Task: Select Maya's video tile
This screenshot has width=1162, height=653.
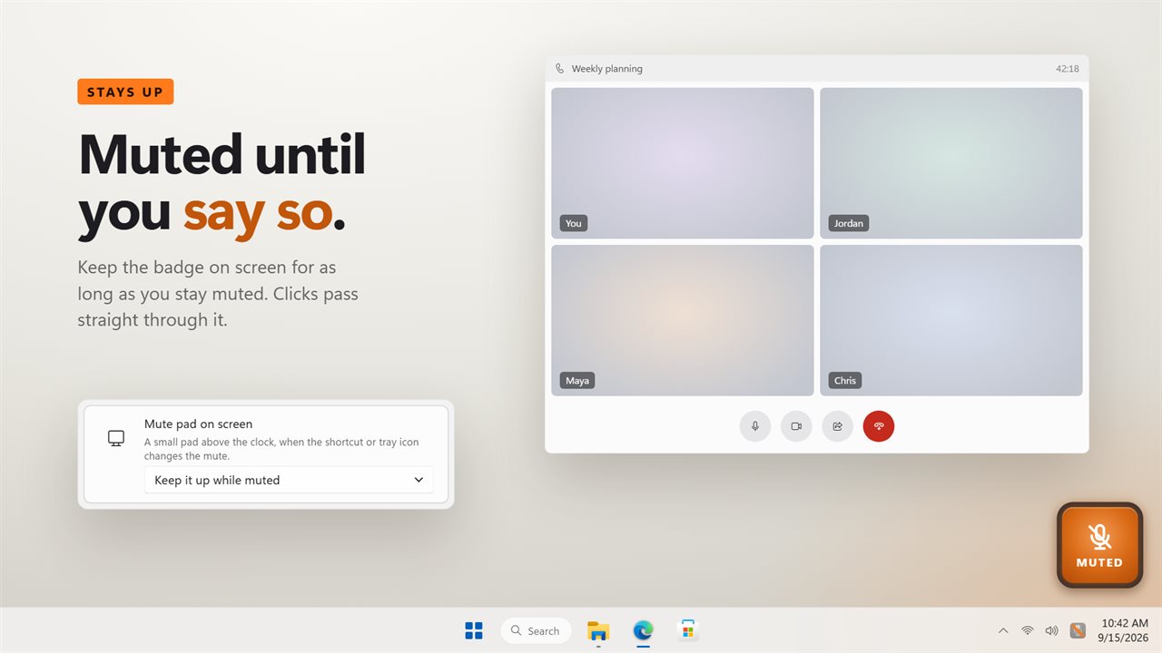Action: coord(683,320)
